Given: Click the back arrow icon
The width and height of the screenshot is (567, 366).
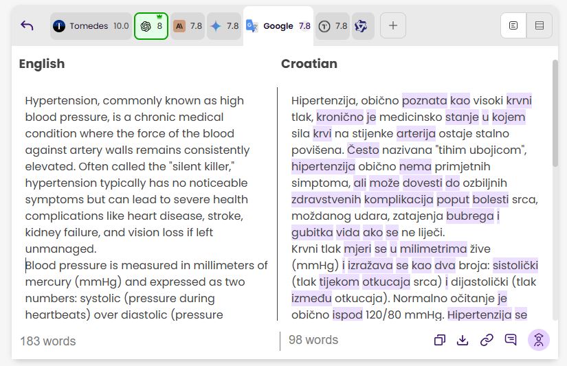Looking at the screenshot, I should [x=27, y=26].
